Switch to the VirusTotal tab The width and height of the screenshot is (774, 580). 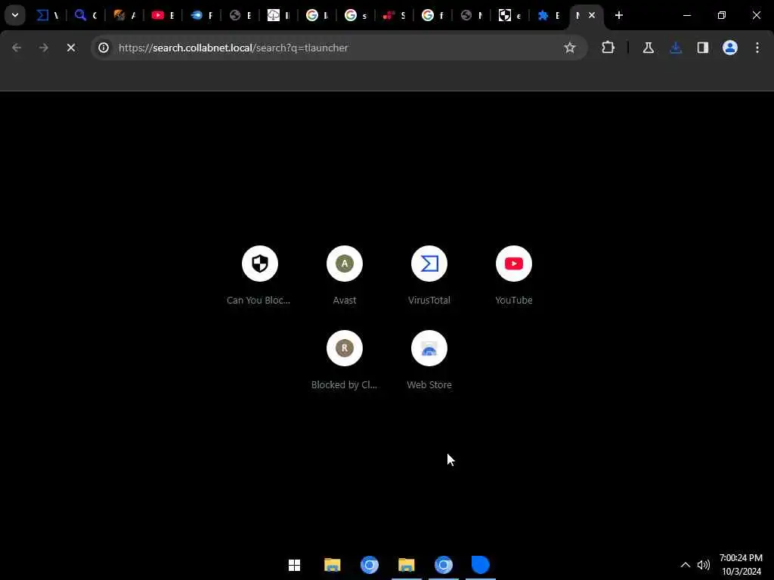pos(48,15)
